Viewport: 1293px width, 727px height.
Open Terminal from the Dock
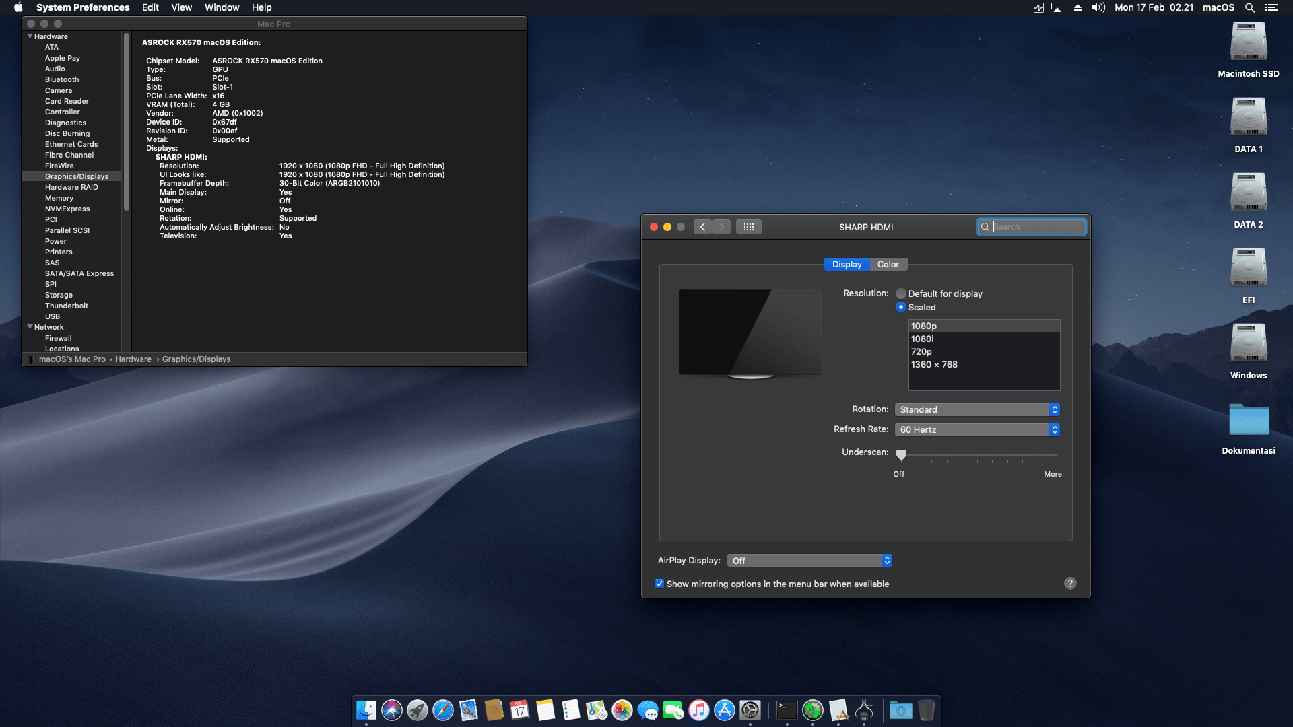(x=787, y=710)
